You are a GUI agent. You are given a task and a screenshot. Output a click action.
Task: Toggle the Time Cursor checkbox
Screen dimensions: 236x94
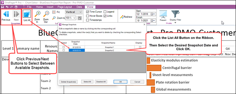click(87, 12)
